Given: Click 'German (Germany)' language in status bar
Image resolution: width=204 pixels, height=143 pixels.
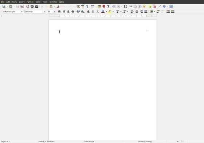Looking at the screenshot, I should pyautogui.click(x=145, y=142).
